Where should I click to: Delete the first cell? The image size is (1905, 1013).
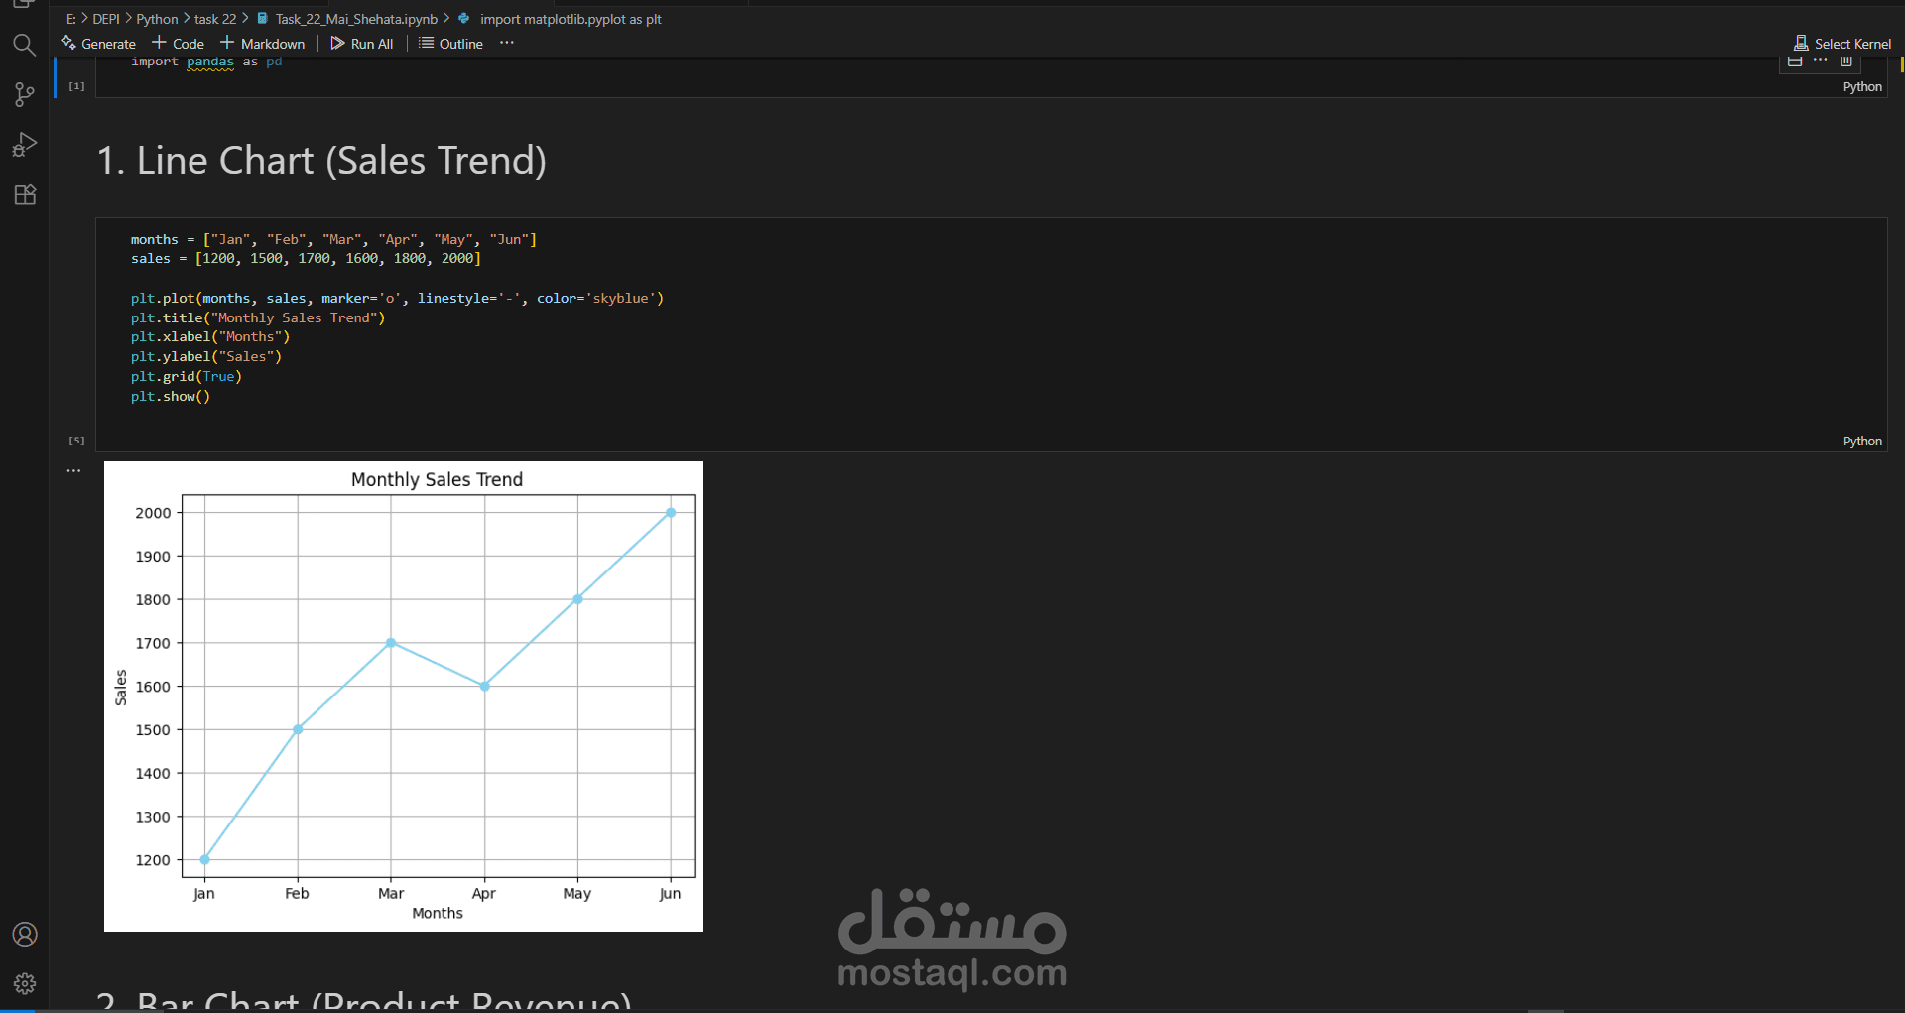1846,62
